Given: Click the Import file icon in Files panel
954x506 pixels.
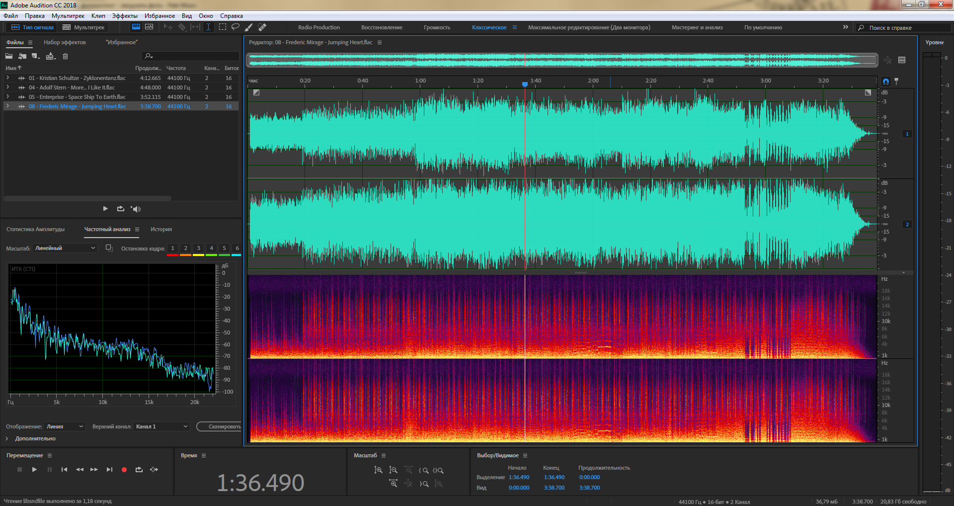Looking at the screenshot, I should pos(22,56).
